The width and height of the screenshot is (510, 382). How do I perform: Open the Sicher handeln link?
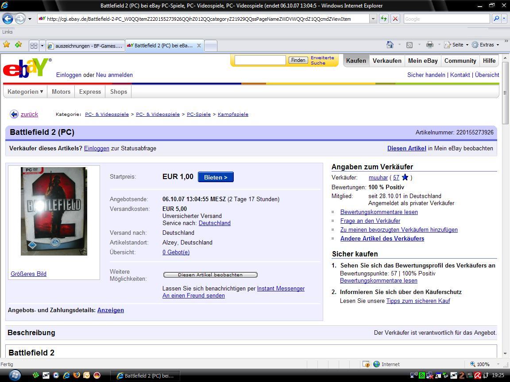pos(426,75)
